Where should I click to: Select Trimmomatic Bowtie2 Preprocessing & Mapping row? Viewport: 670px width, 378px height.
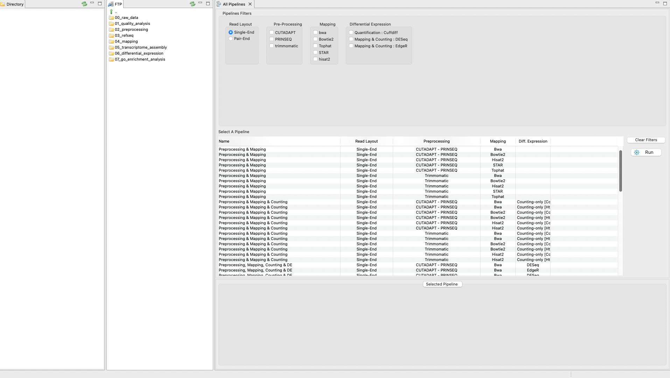pos(418,181)
